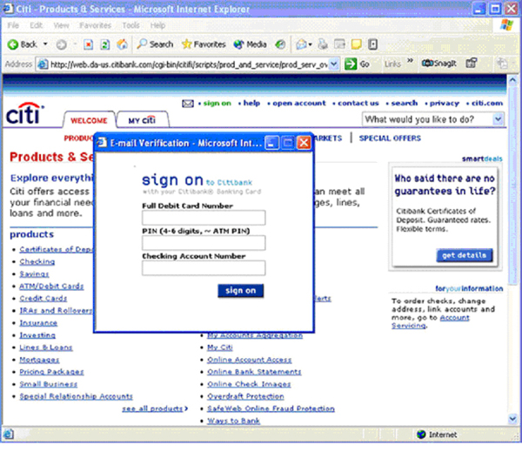The height and width of the screenshot is (452, 522).
Task: Click the SnagIt toolbar button
Action: point(440,64)
